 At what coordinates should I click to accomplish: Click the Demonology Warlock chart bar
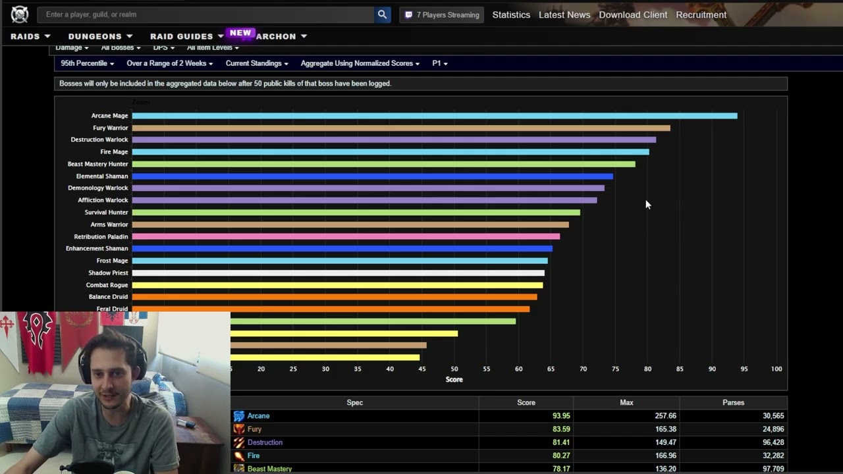368,188
